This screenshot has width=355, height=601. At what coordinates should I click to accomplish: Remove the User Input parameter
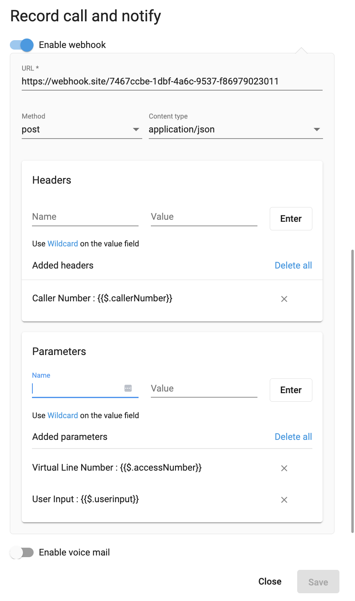point(284,500)
